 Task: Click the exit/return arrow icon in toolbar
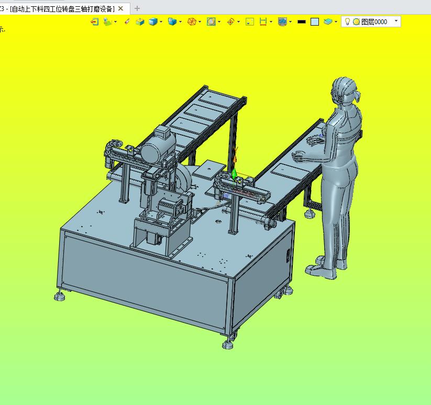[x=94, y=21]
